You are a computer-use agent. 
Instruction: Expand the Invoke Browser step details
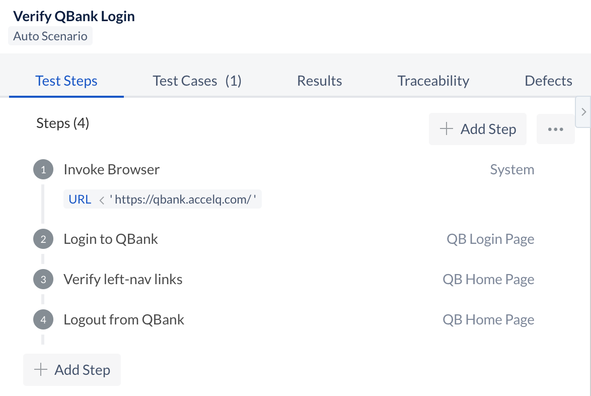click(x=111, y=169)
